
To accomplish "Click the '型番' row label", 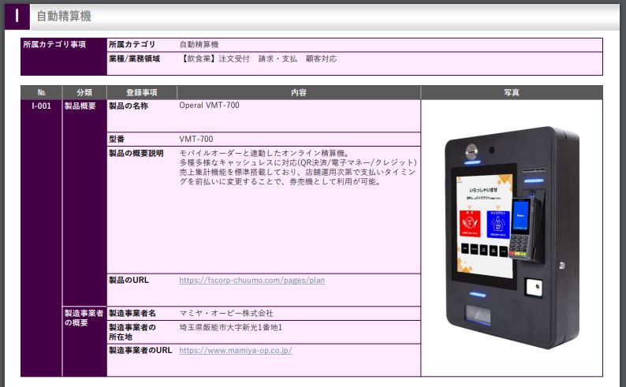I will (117, 139).
